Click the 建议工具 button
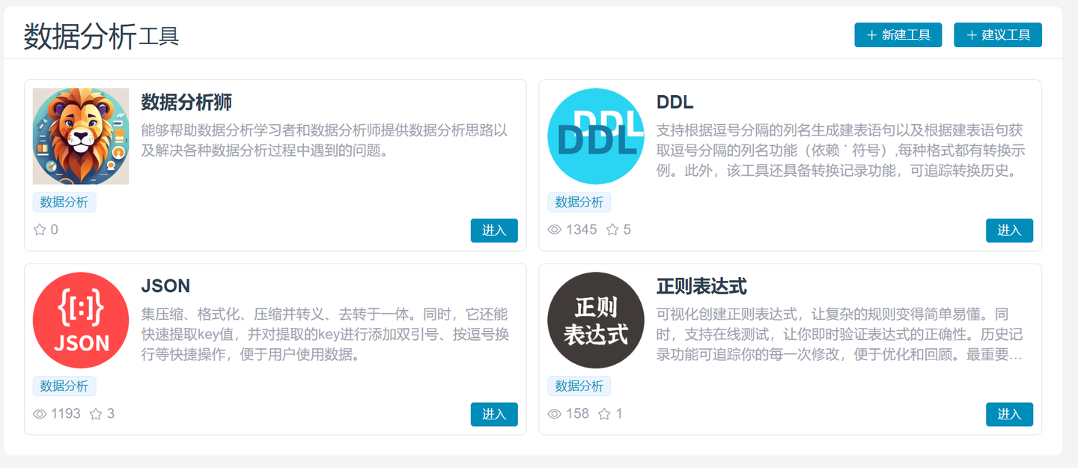Image resolution: width=1078 pixels, height=468 pixels. tap(998, 34)
